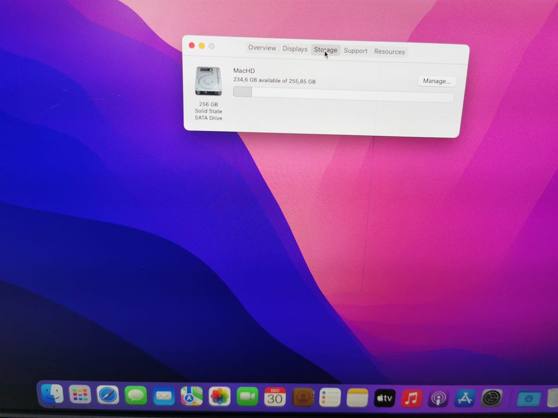Open the Downloads folder in the Dock

coord(529,399)
